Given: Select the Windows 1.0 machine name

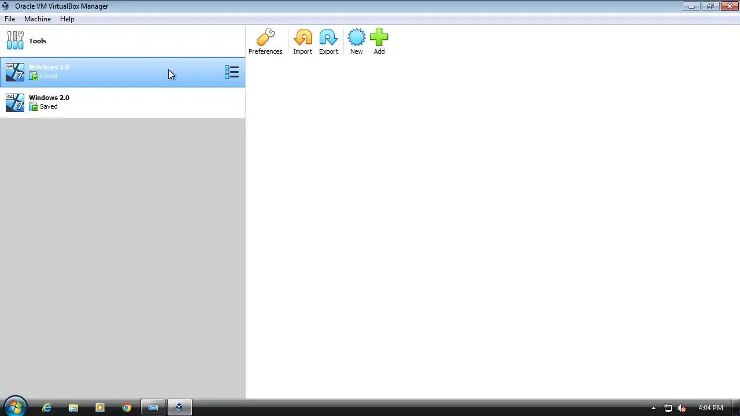Looking at the screenshot, I should click(49, 67).
